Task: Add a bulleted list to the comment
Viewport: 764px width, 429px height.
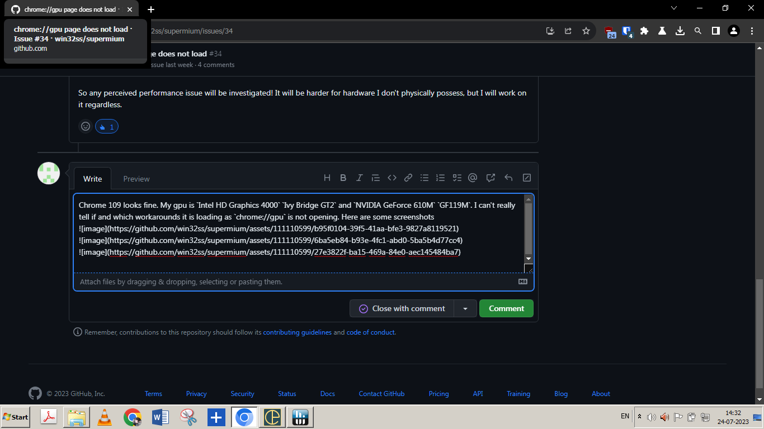Action: [425, 178]
